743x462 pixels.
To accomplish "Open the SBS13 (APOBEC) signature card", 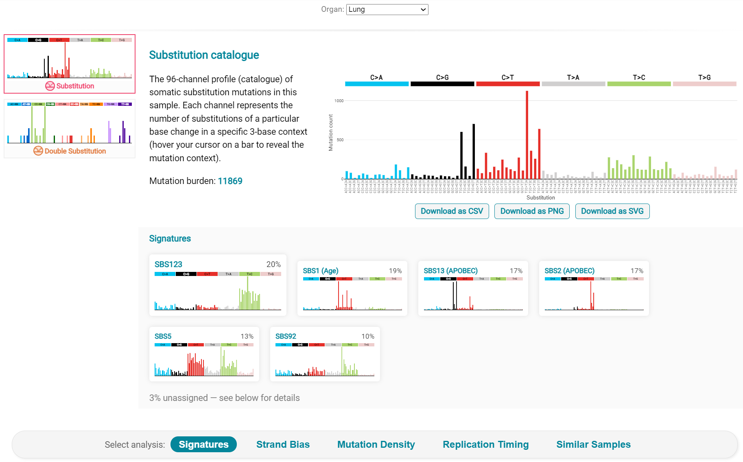I will click(473, 289).
